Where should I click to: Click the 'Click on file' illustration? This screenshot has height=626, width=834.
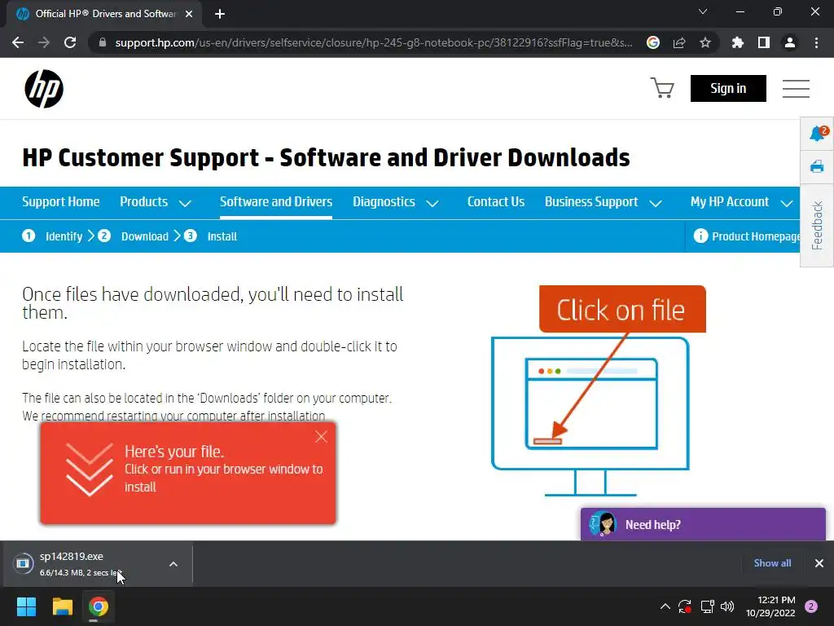pyautogui.click(x=599, y=390)
